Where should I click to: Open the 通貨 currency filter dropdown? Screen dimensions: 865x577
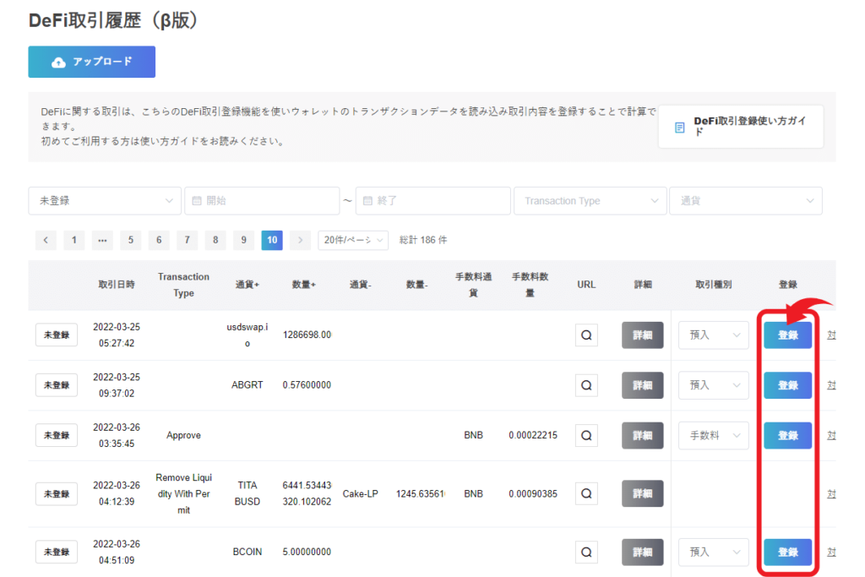[746, 201]
